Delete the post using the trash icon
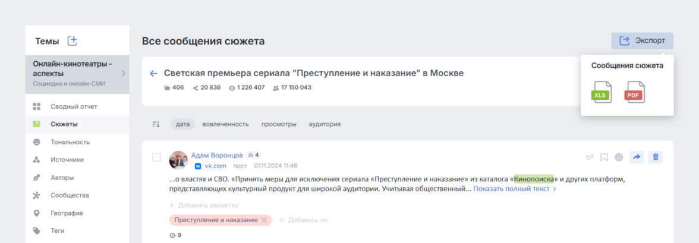Viewport: 699px width, 243px height. click(656, 157)
